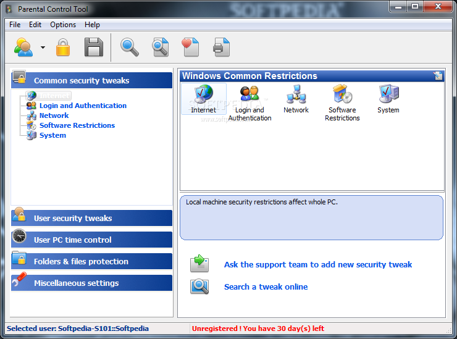Click the wrench icon on Miscellaneous settings

19,279
